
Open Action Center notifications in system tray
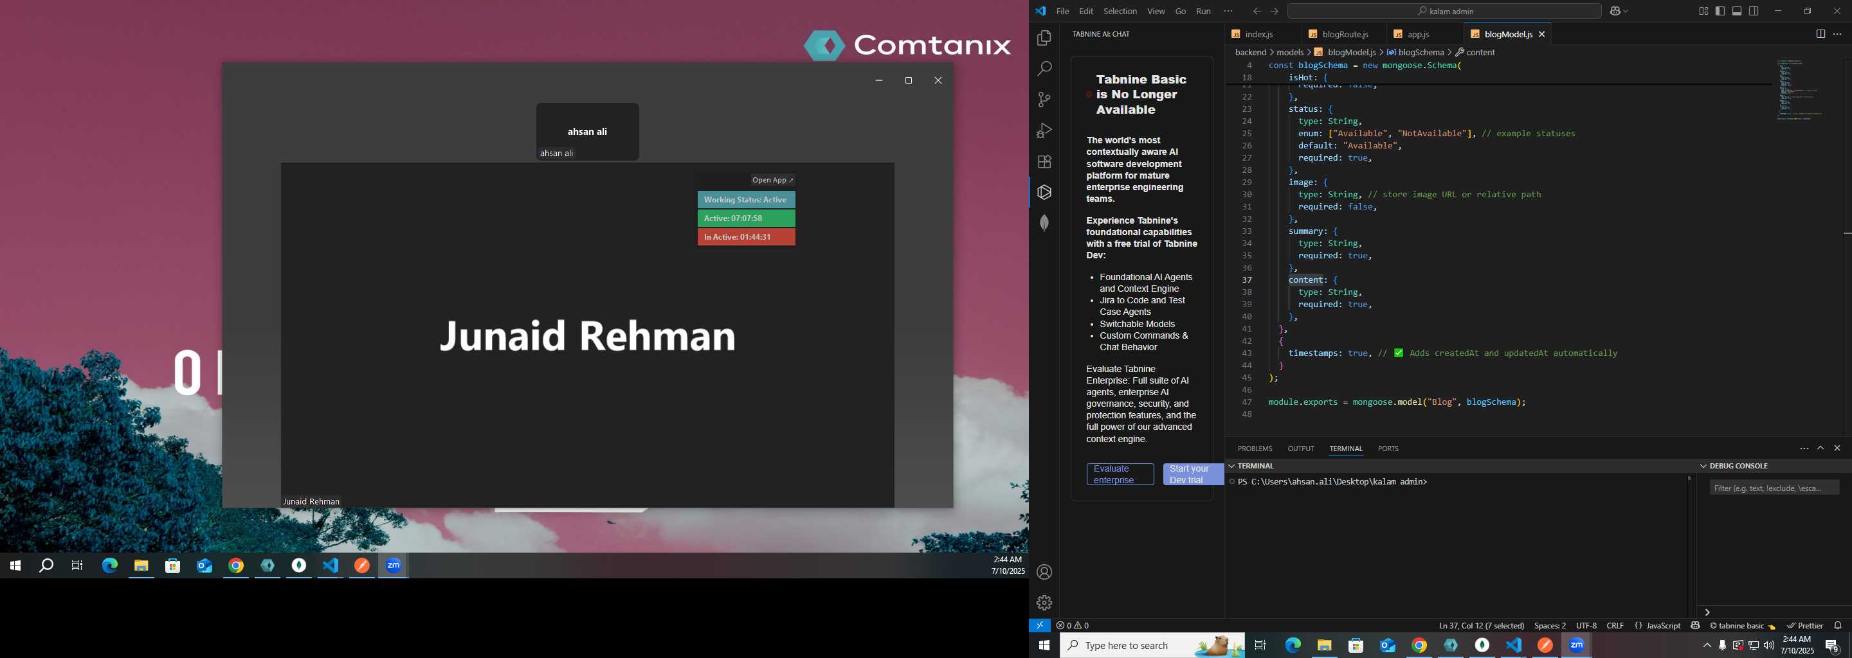point(1833,646)
